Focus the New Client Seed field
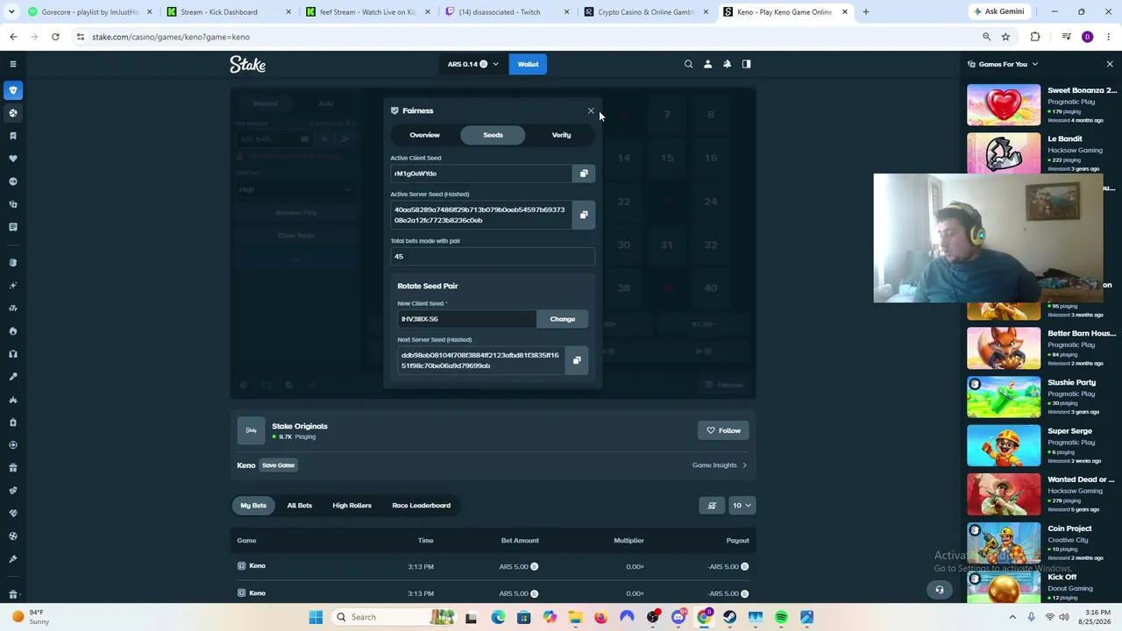 point(466,319)
